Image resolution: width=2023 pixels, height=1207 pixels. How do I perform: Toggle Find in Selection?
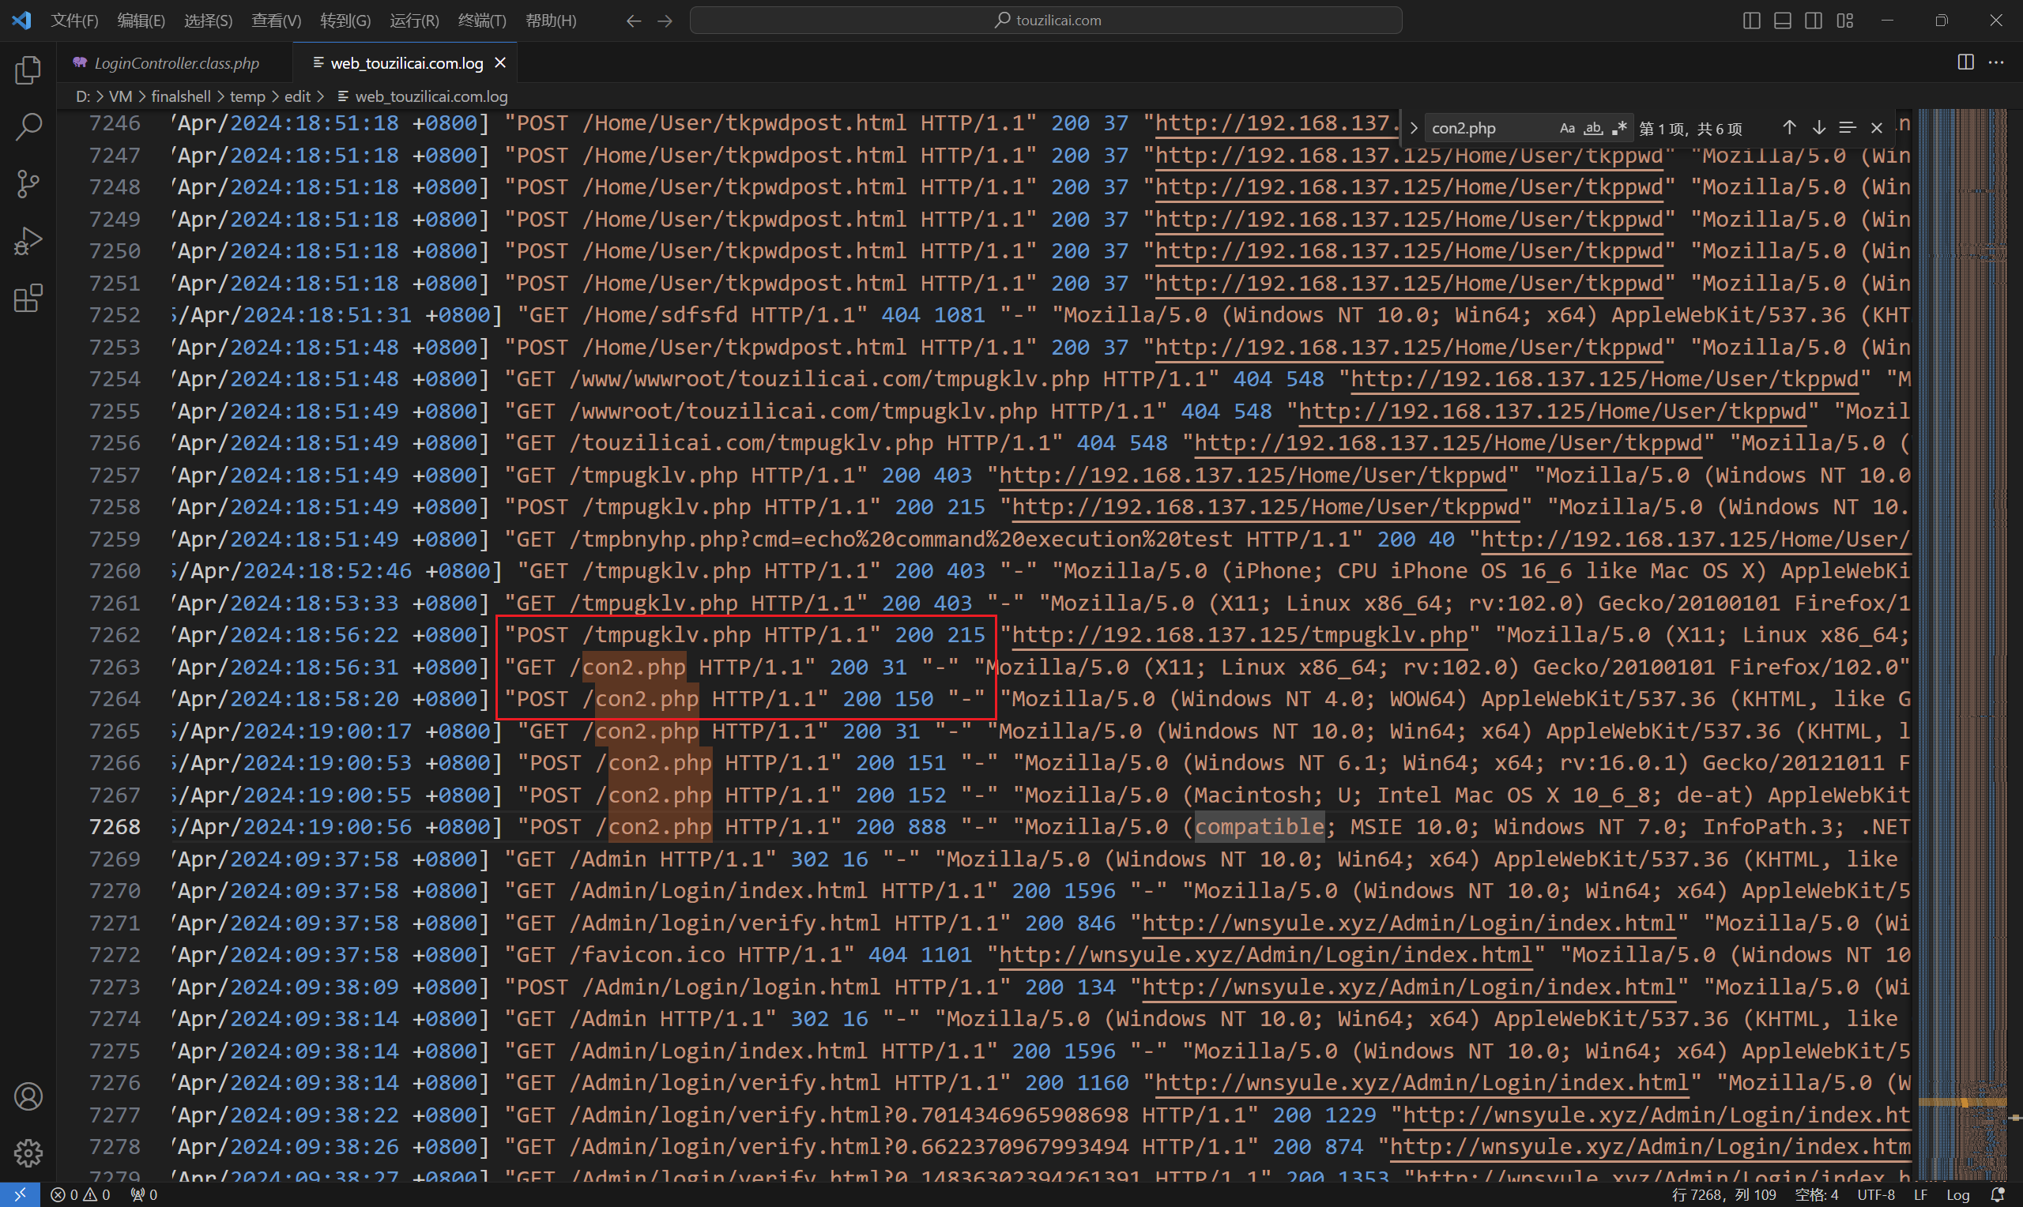coord(1848,128)
